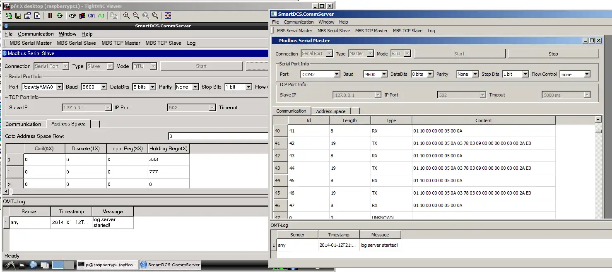This screenshot has width=612, height=272.
Task: Click the left arrow of the address table horizontal scrollbar
Action: point(6,192)
